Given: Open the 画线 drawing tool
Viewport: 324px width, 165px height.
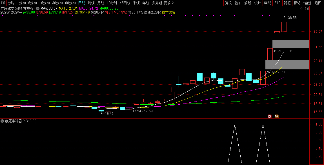Looking at the screenshot, I should pyautogui.click(x=267, y=3).
